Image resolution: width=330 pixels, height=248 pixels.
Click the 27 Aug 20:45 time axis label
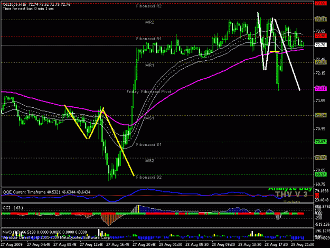(144, 245)
